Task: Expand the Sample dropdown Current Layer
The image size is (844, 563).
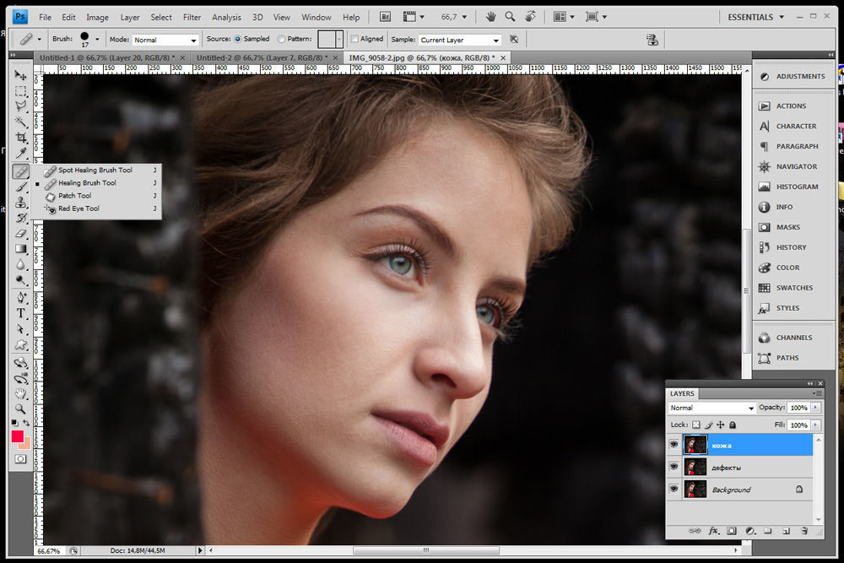Action: tap(460, 40)
